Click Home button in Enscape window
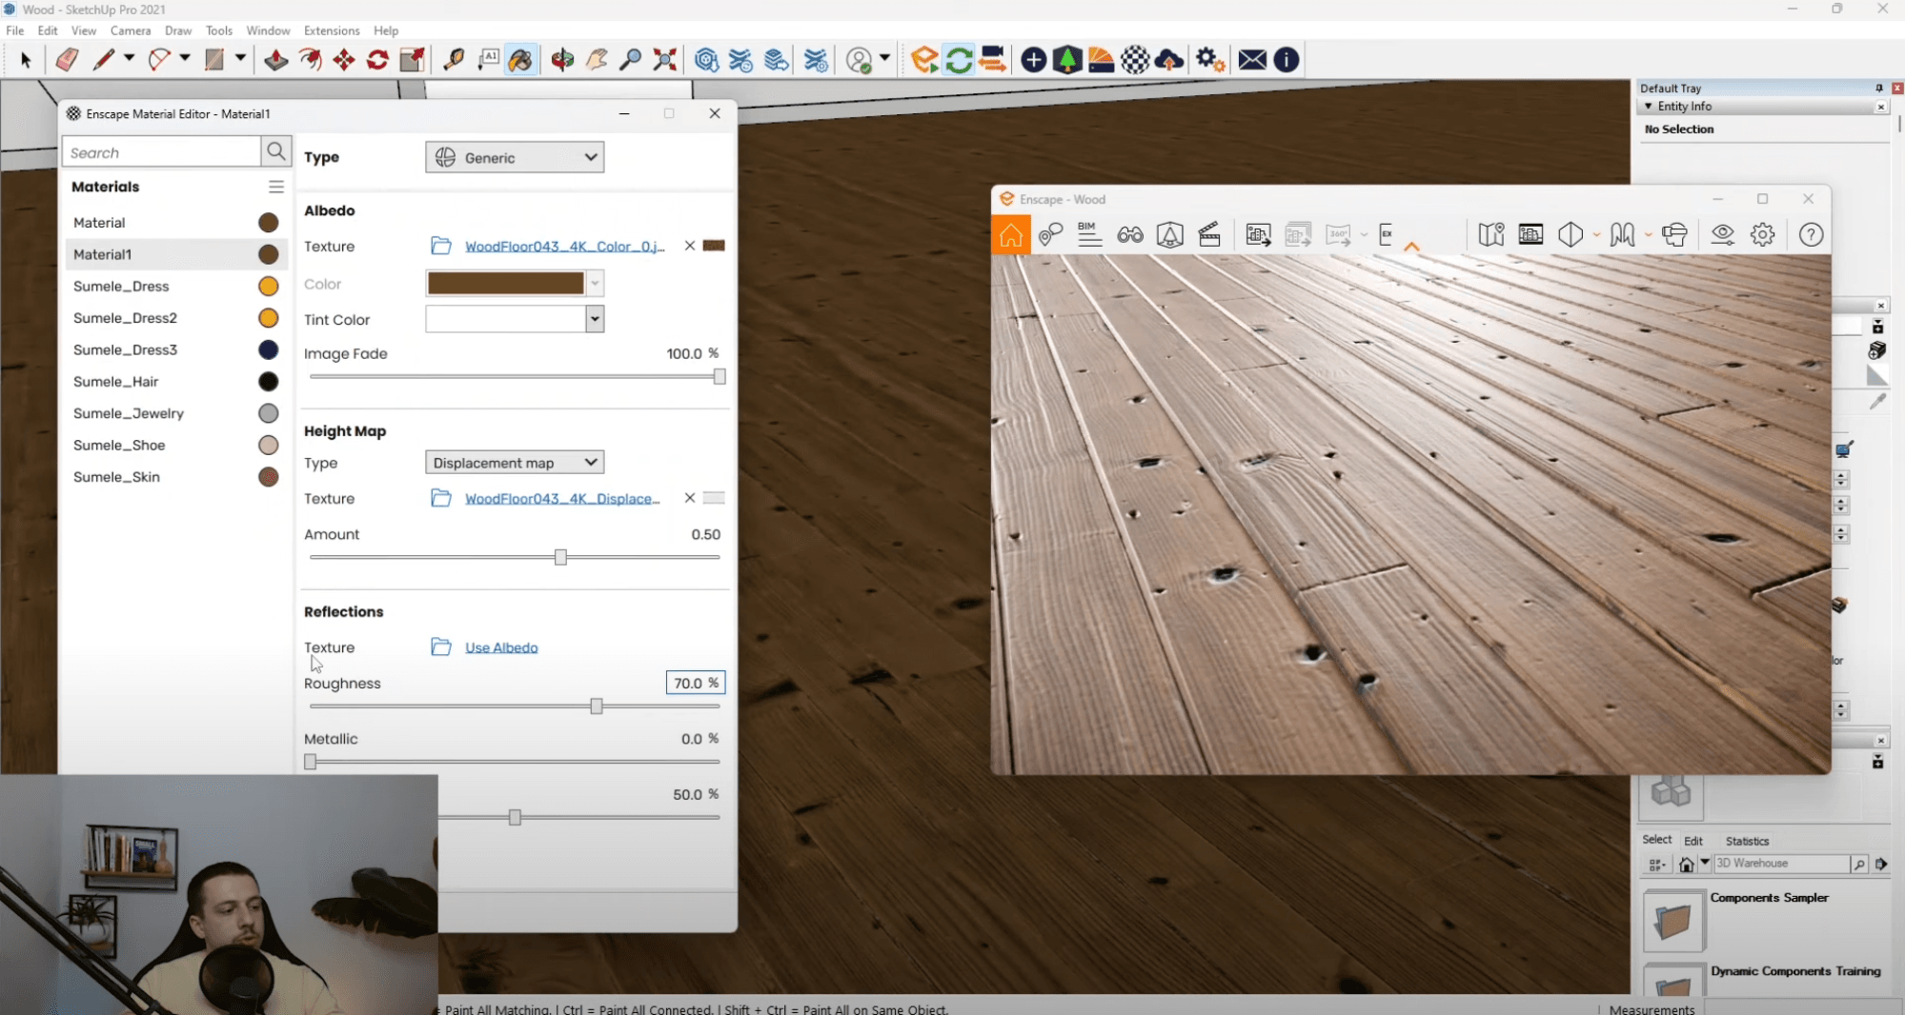1905x1015 pixels. (x=1011, y=234)
